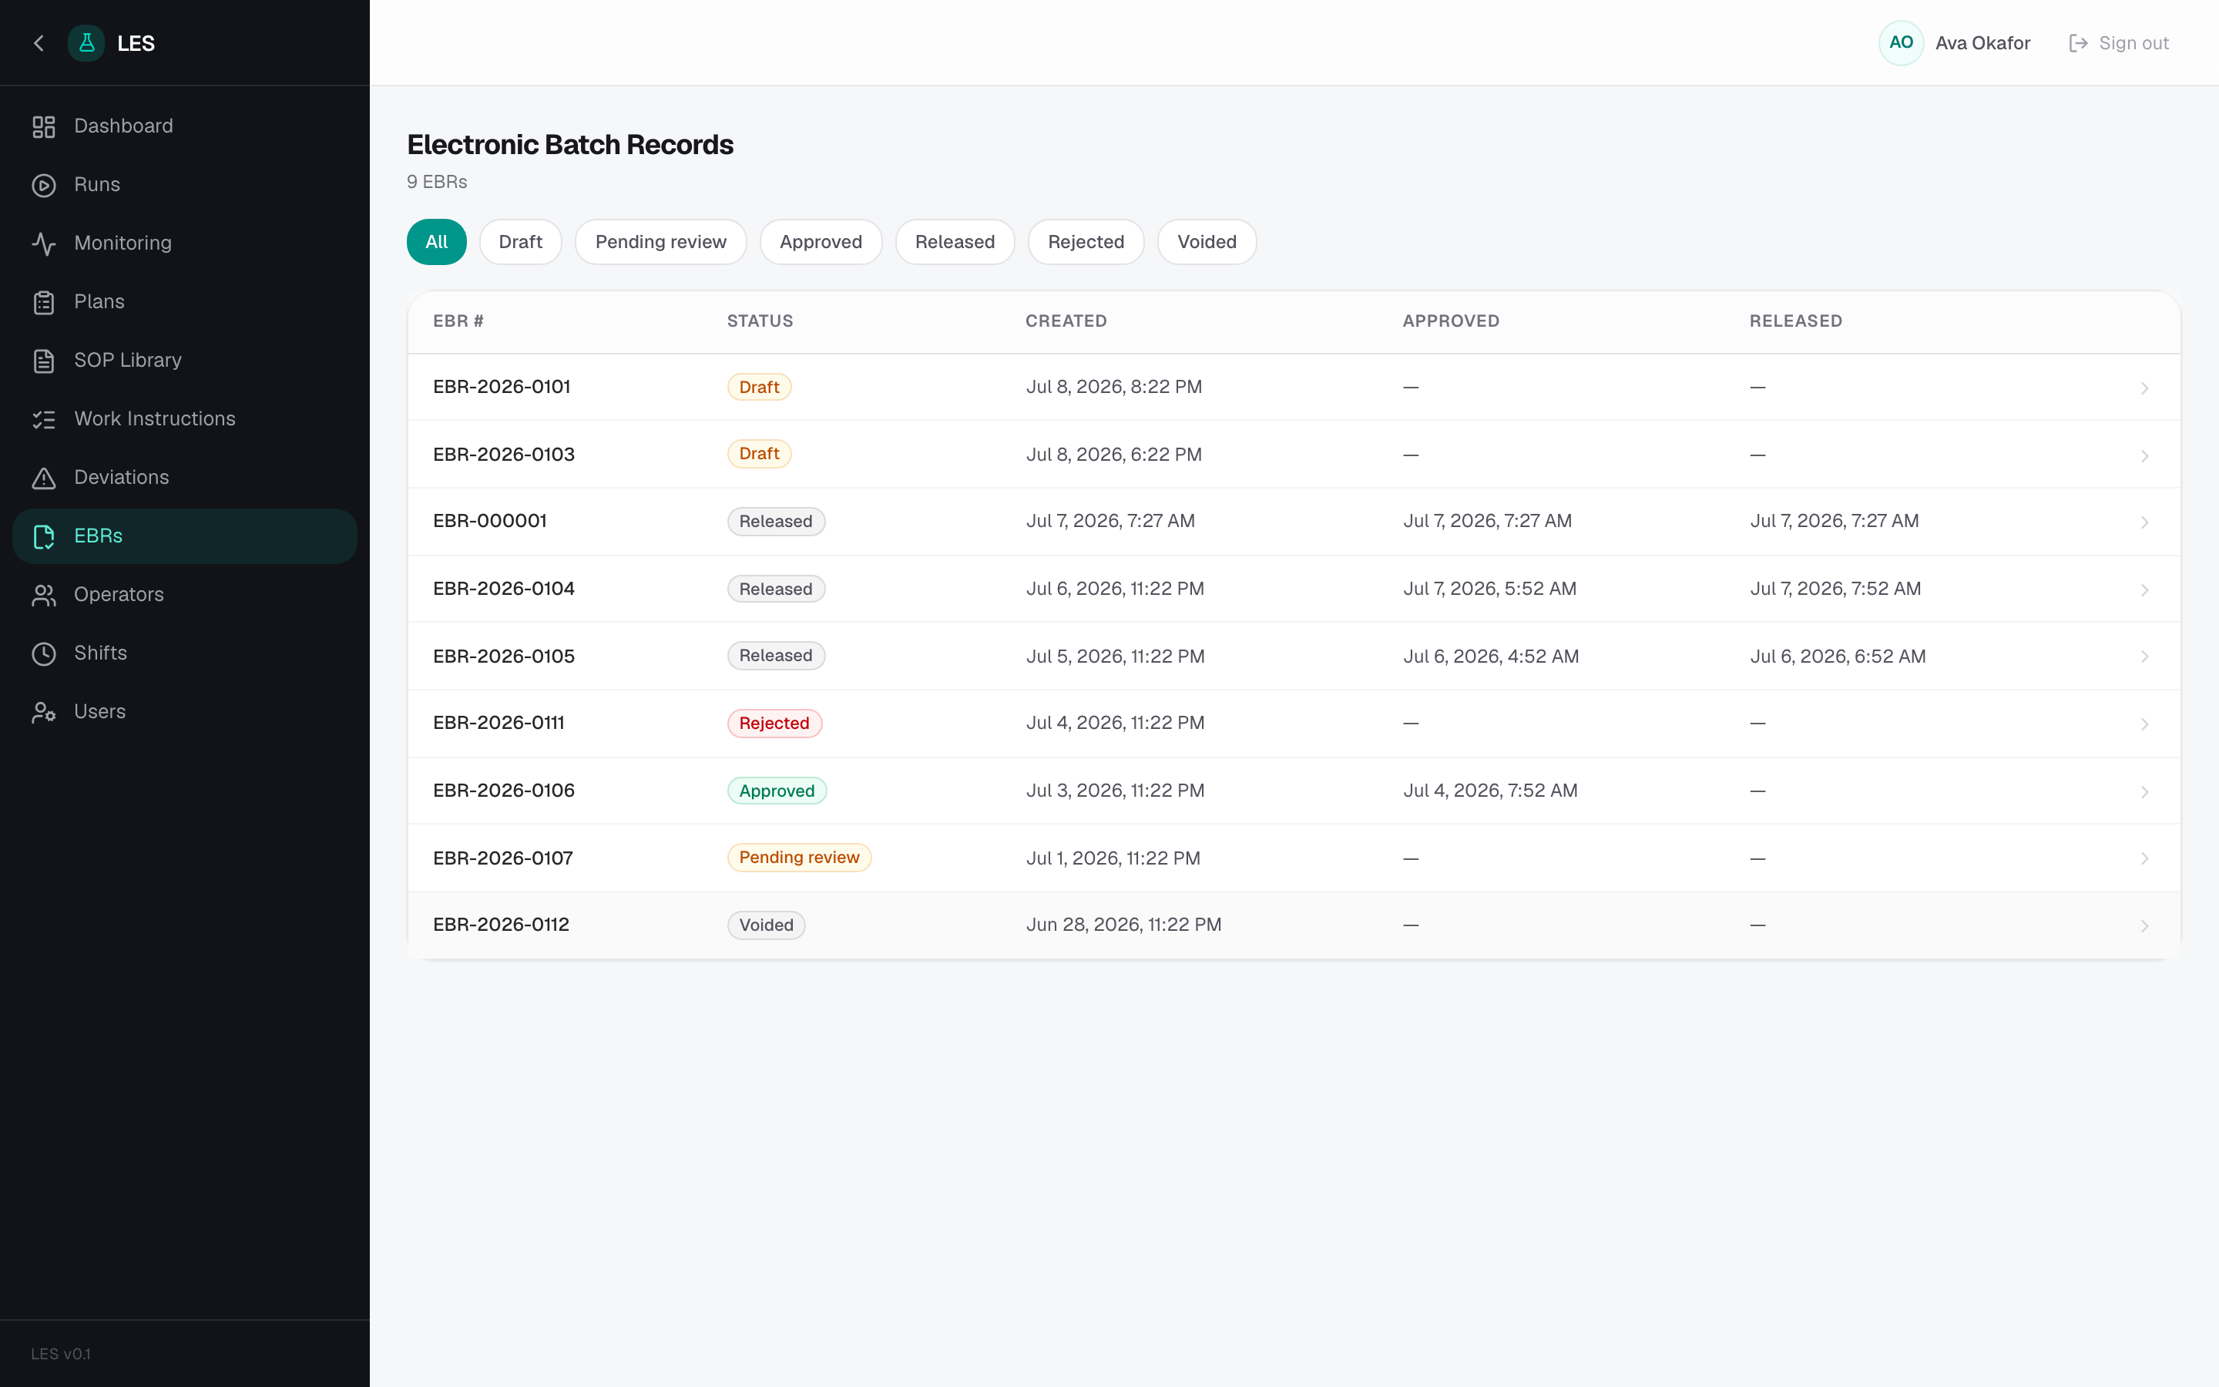The height and width of the screenshot is (1387, 2219).
Task: Click the EBR-2026-0104 record number
Action: (503, 589)
